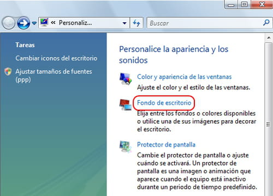
Task: Click the Forward navigation arrow button
Action: tap(23, 23)
